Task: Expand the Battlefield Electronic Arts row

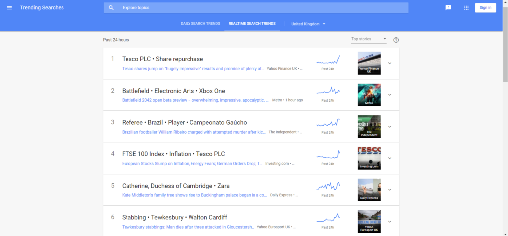Action: (390, 95)
